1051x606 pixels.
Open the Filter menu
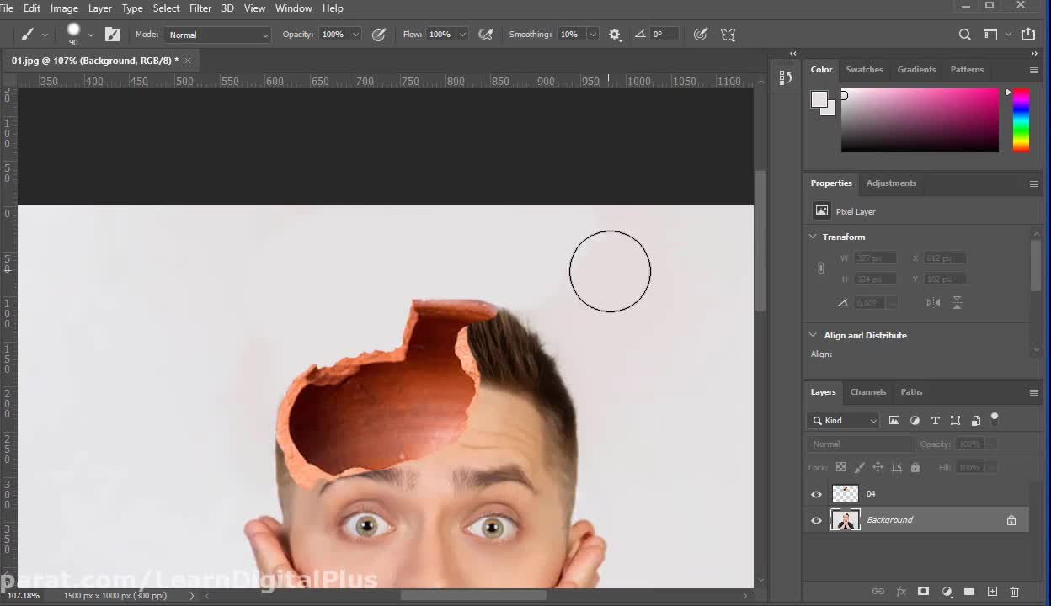(200, 8)
